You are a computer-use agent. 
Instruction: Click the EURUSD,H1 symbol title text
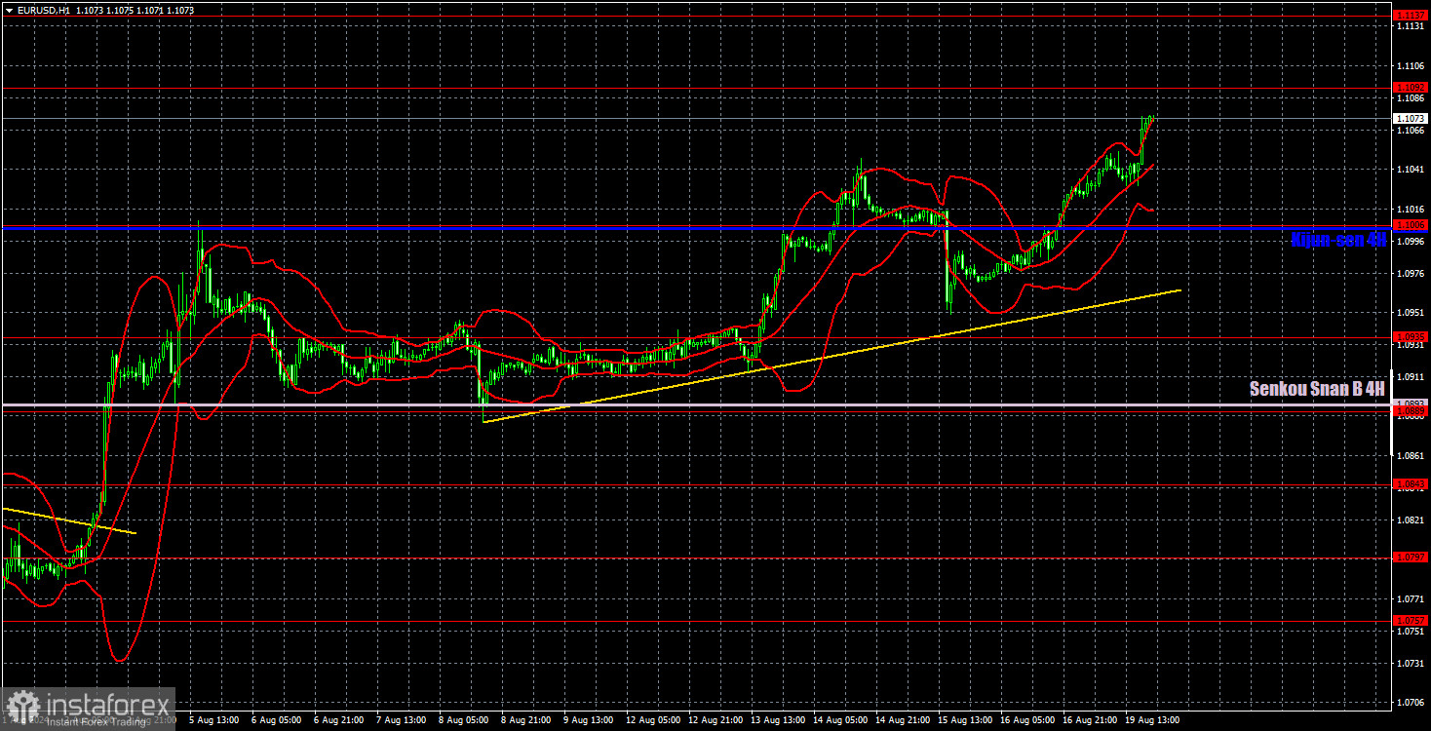(43, 10)
